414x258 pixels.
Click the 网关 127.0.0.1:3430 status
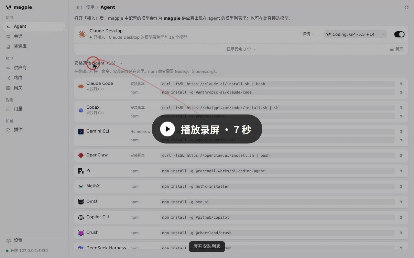[27, 251]
